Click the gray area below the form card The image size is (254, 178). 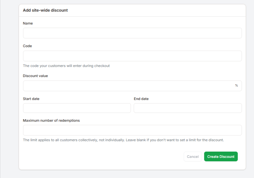pos(132,174)
